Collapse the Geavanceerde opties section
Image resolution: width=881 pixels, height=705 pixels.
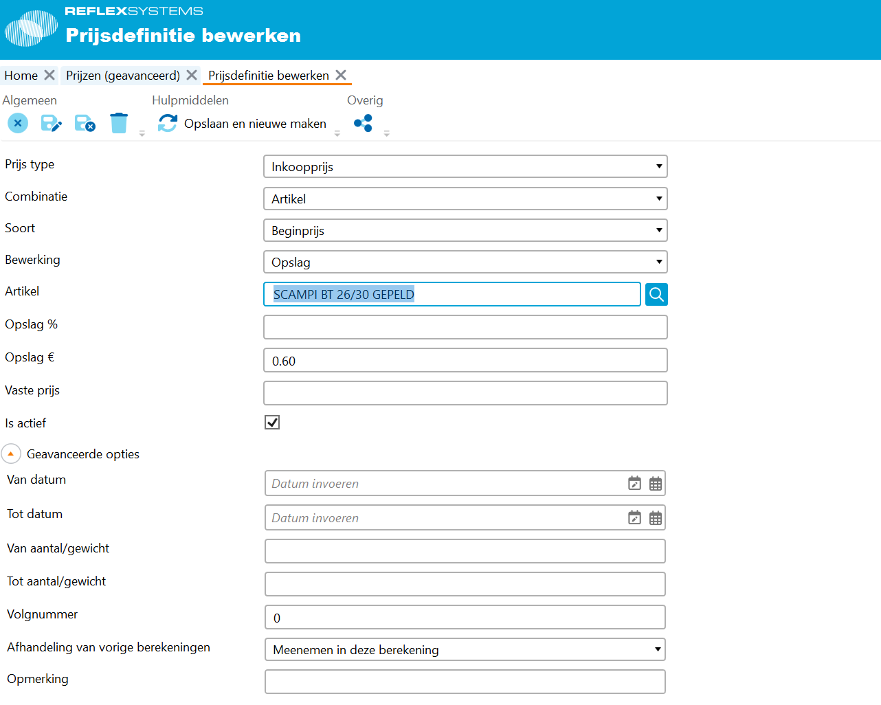click(x=11, y=454)
